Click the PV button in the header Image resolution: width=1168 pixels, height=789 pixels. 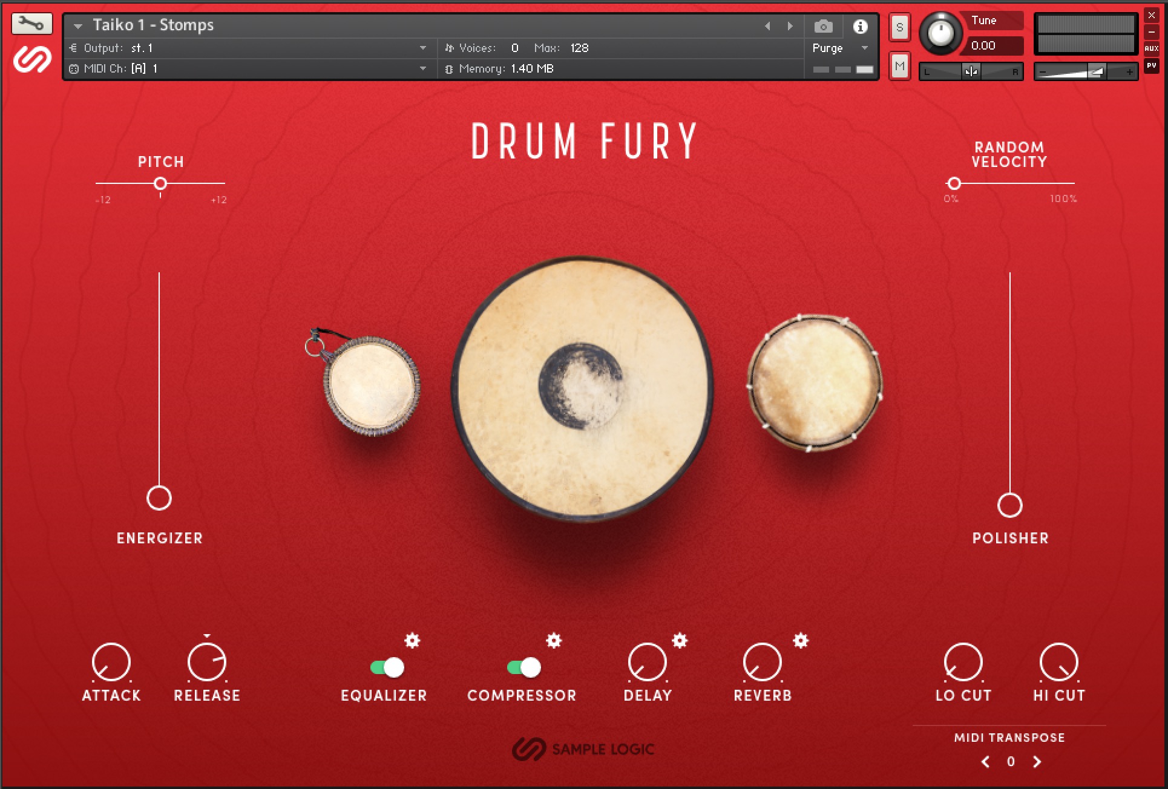click(x=1151, y=65)
